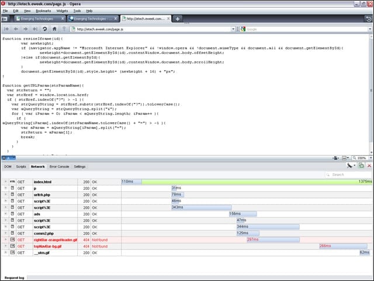
Task: Click the index.html resource type icon
Action: (x=12, y=181)
